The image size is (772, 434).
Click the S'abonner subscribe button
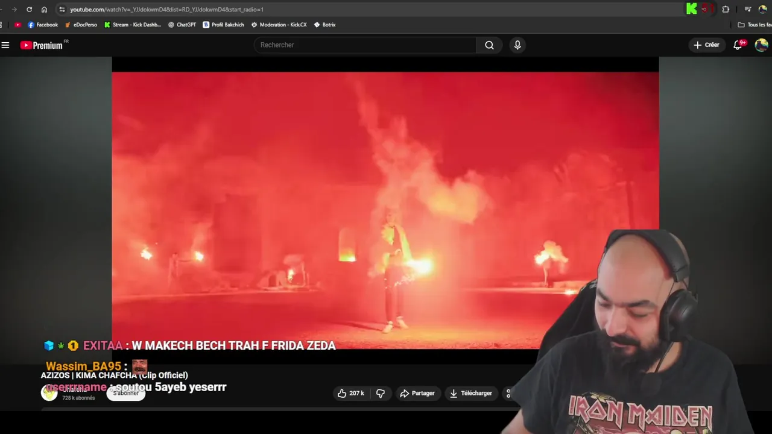(126, 393)
